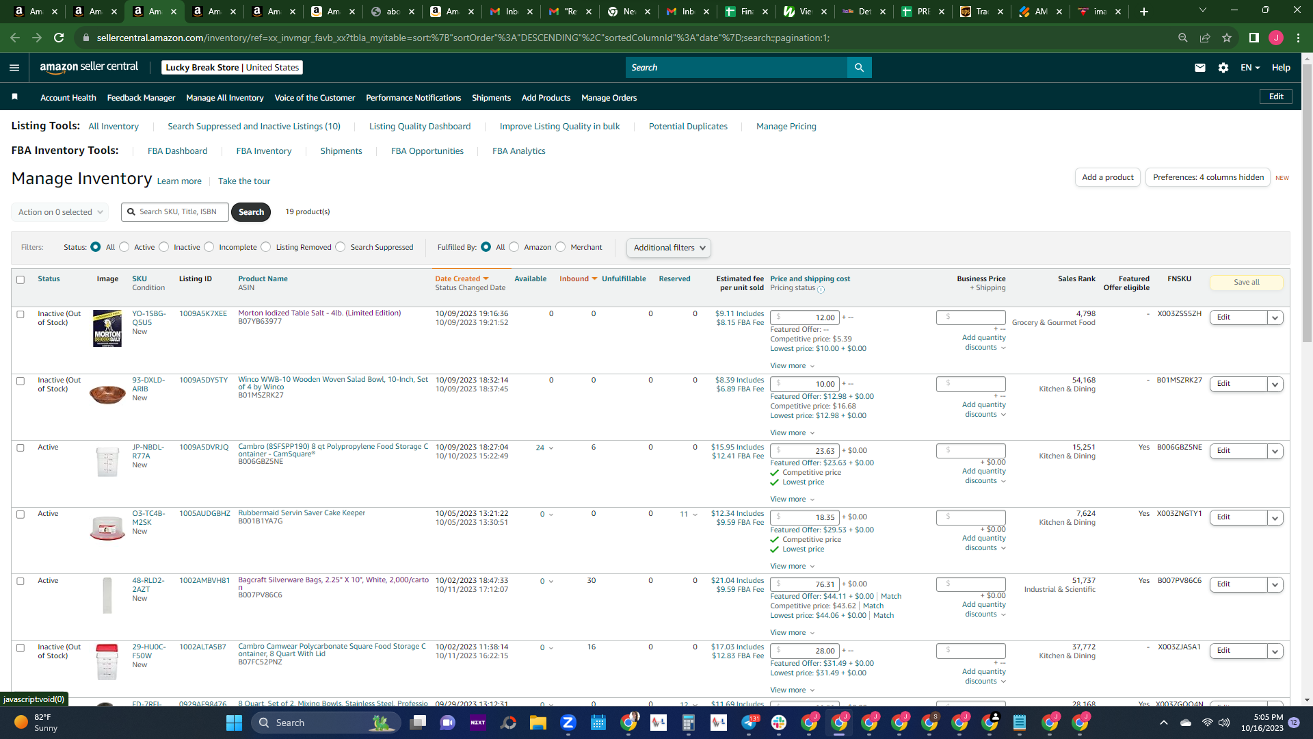Screen dimensions: 1313x739
Task: Select Amazon under Fulfilled By
Action: coord(514,247)
